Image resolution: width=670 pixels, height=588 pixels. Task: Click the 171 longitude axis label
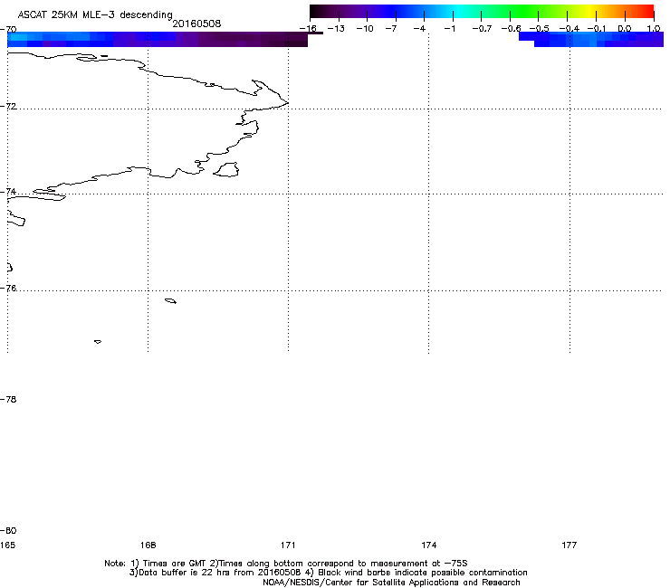pyautogui.click(x=288, y=545)
